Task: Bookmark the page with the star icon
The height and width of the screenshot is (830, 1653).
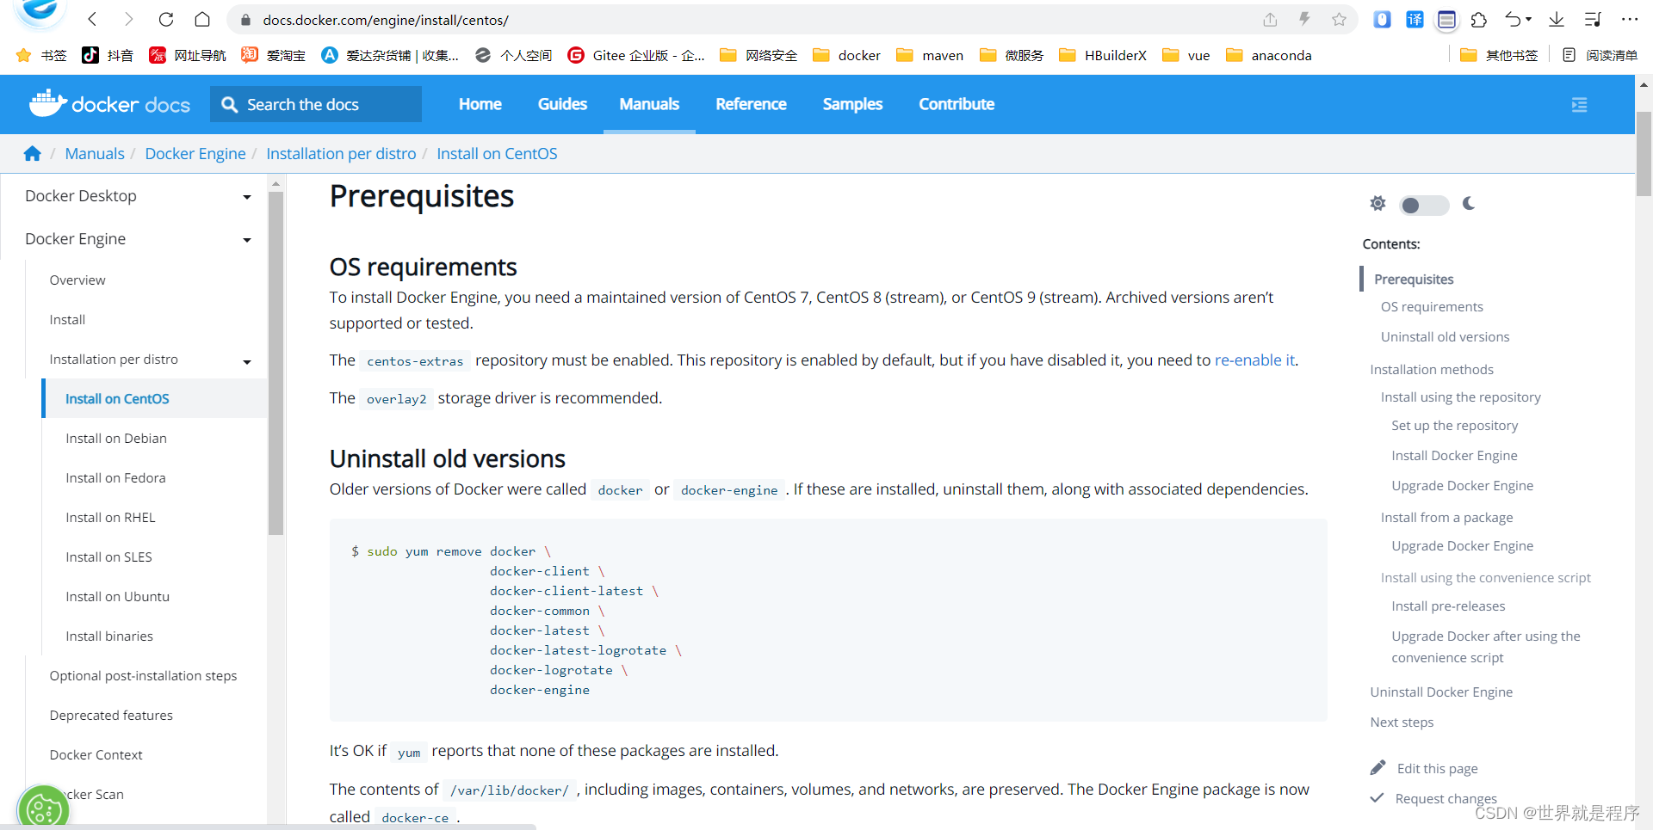Action: (1339, 19)
